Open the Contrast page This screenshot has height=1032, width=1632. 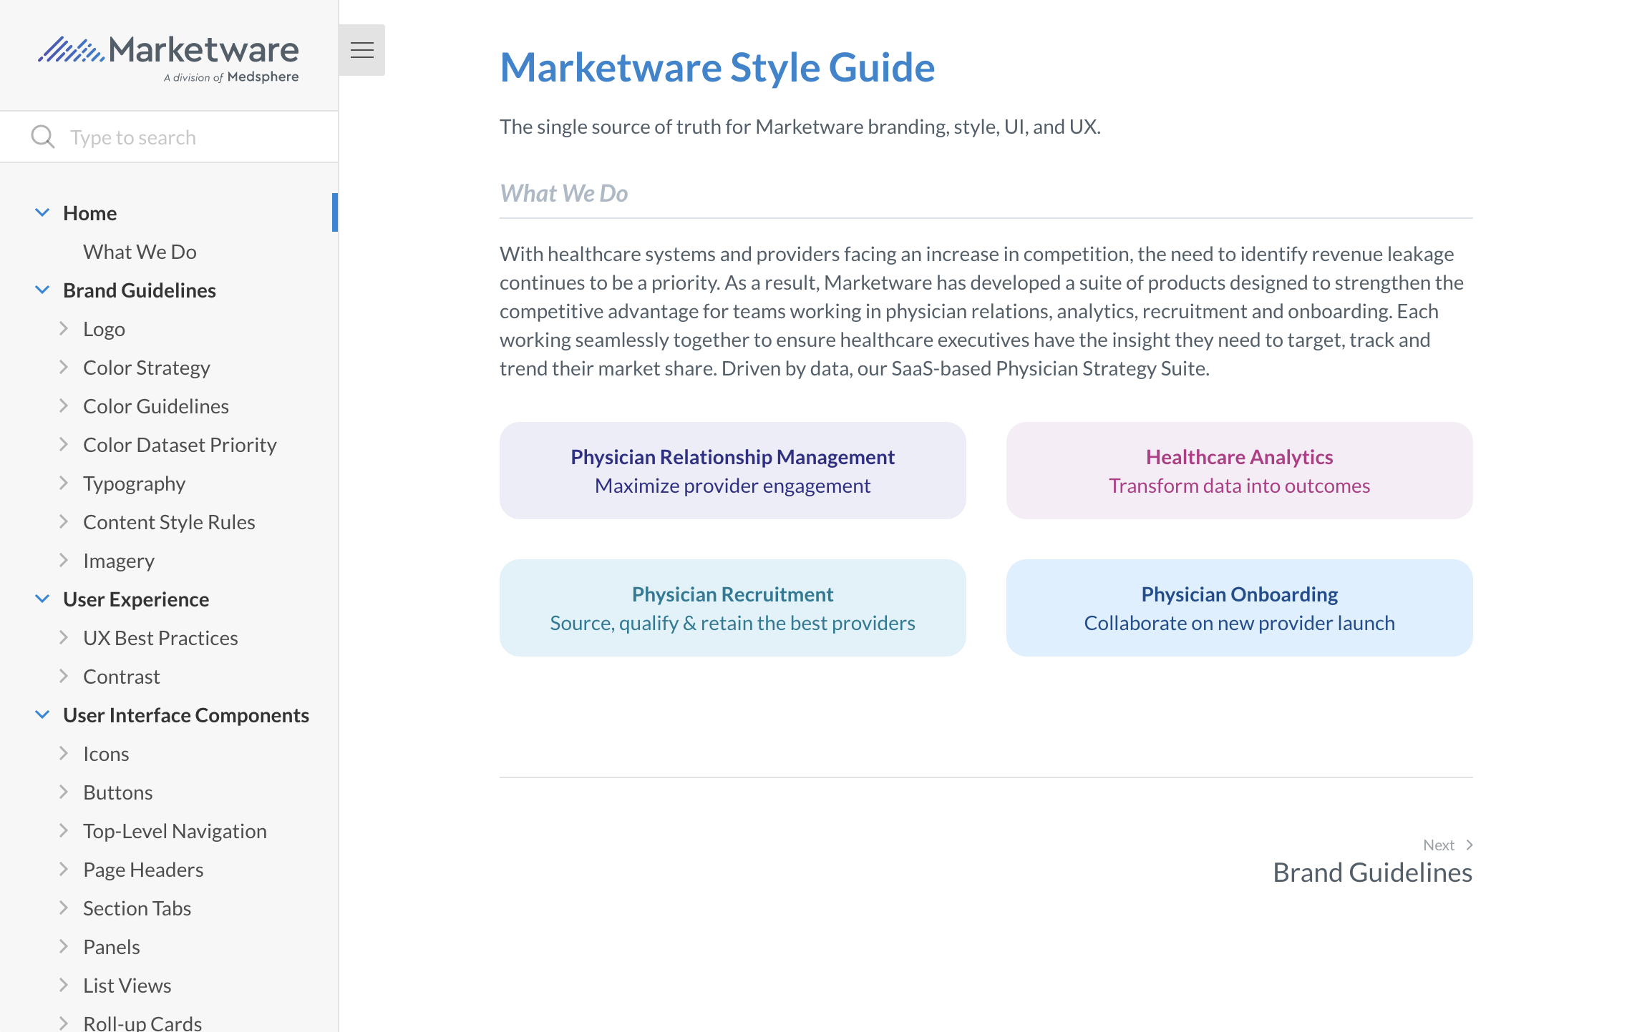[121, 676]
